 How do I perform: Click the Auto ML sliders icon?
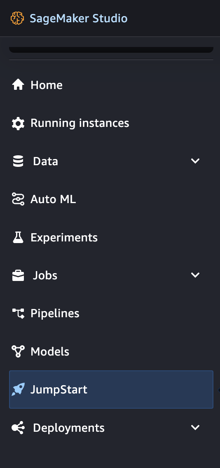click(18, 199)
